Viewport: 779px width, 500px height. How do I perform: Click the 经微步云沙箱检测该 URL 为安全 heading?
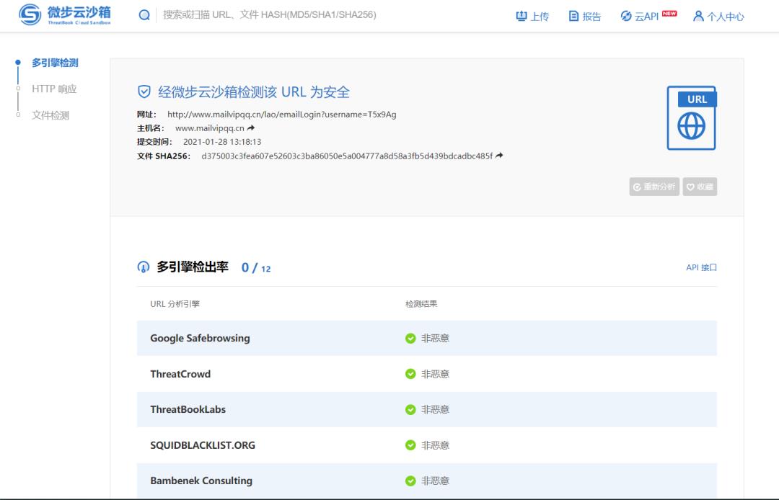[254, 91]
